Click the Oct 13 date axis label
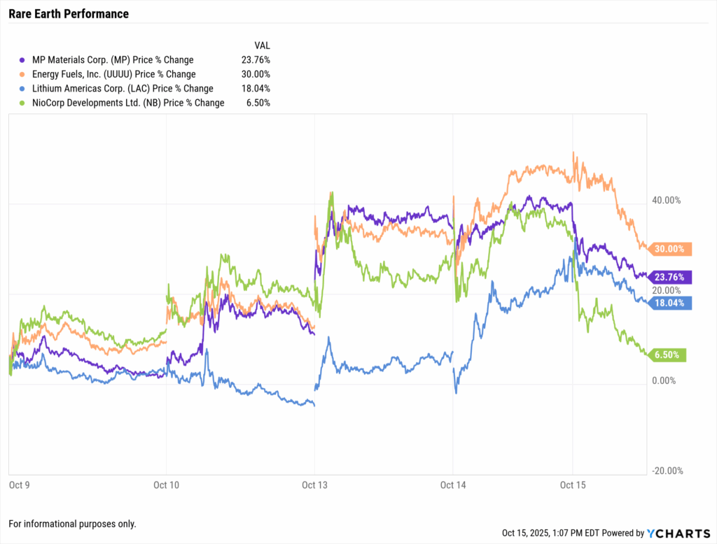Screen dimensions: 717x544 point(314,483)
